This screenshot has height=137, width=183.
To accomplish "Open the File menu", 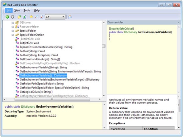I will pos(9,10).
